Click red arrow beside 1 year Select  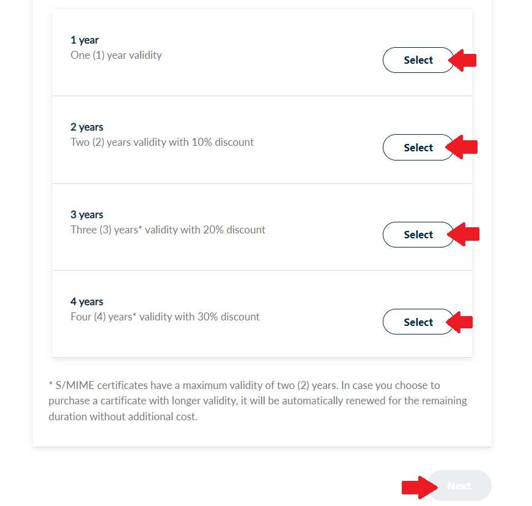click(x=464, y=60)
